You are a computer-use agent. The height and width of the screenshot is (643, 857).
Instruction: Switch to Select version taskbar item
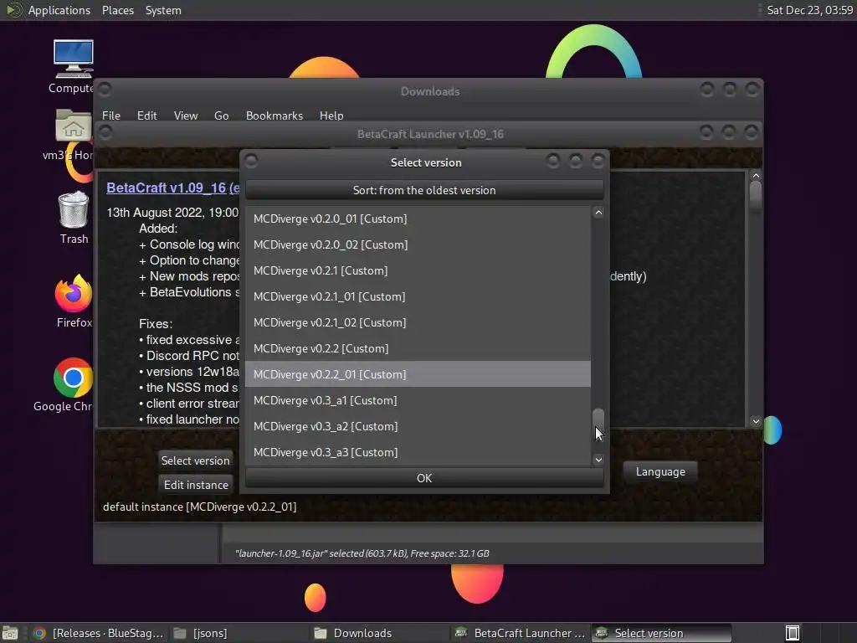coord(661,633)
